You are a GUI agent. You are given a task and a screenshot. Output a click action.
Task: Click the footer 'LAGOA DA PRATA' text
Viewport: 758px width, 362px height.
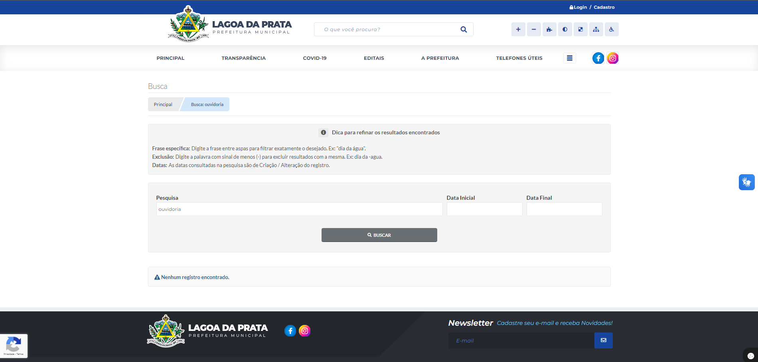228,328
